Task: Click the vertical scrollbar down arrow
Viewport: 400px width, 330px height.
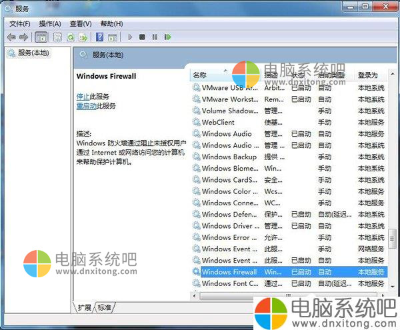Action: click(393, 287)
